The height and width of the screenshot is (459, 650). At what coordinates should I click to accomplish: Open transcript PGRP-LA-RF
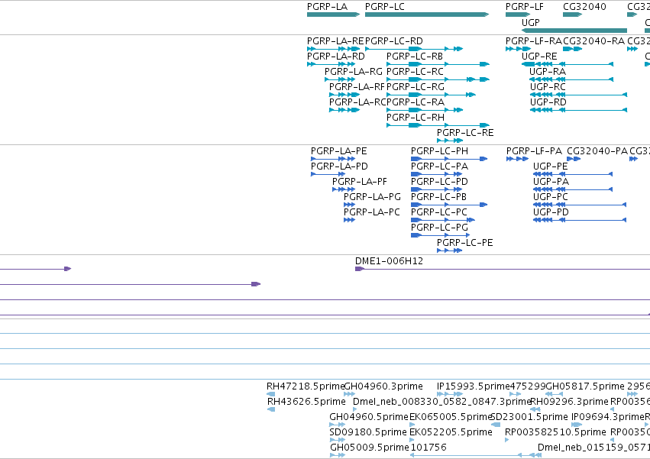click(357, 87)
